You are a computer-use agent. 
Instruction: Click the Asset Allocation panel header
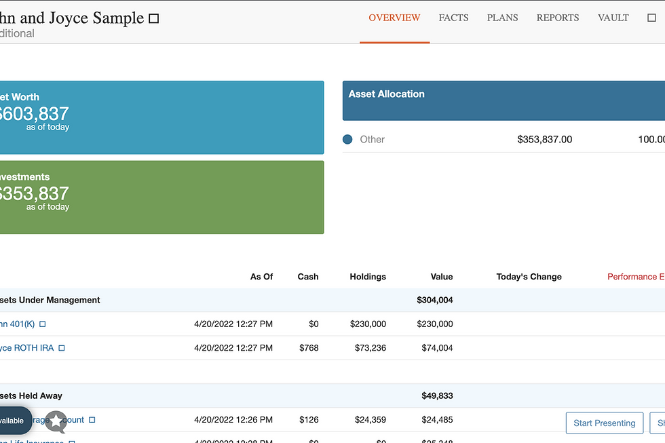[x=503, y=100]
